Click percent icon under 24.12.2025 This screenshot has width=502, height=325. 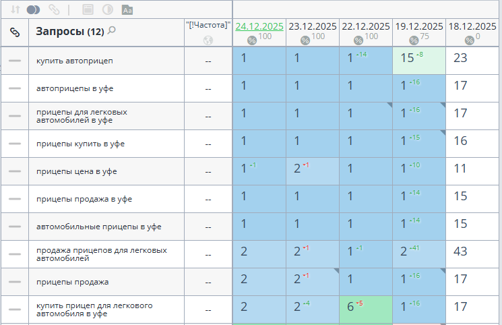point(252,40)
